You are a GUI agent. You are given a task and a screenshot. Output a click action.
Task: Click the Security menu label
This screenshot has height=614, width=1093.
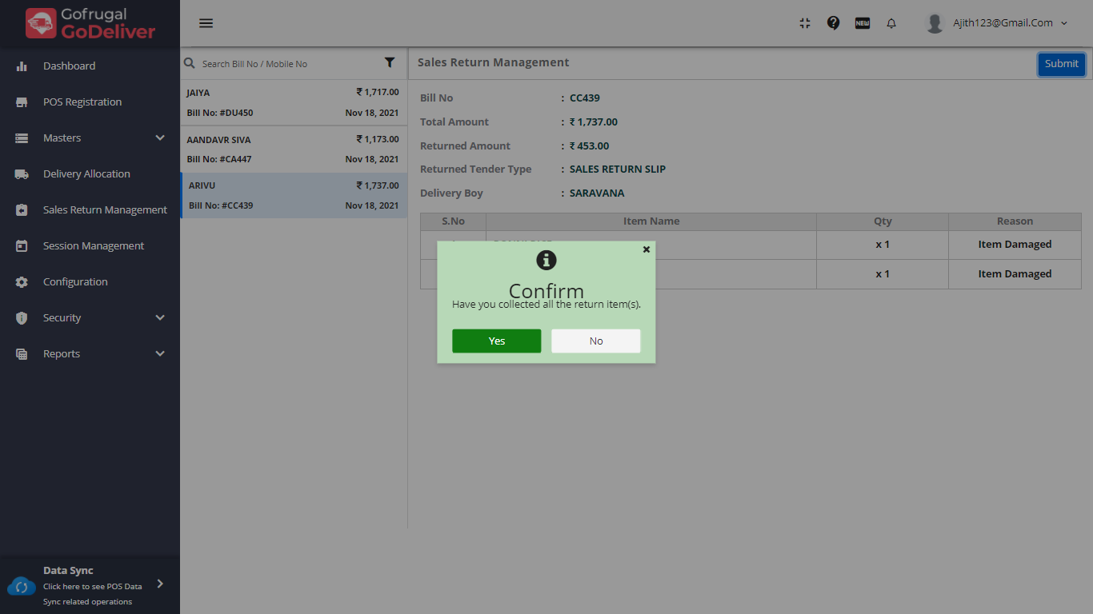(x=62, y=318)
